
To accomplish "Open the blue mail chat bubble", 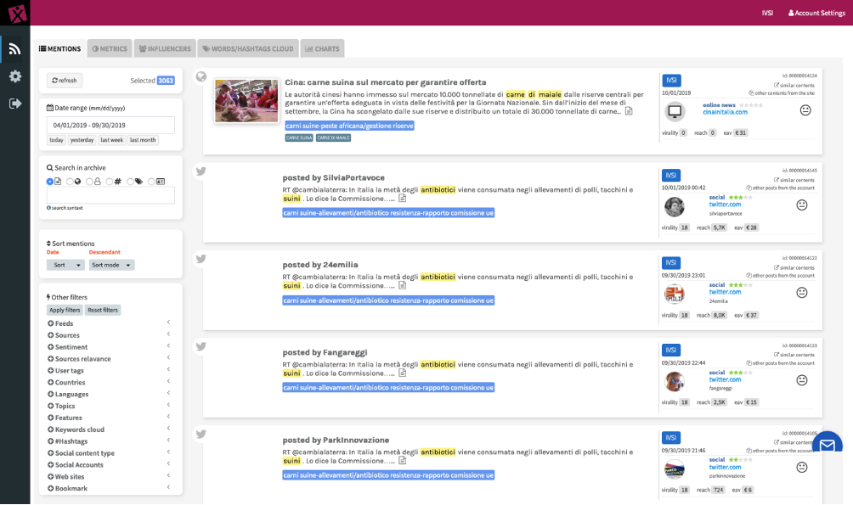I will [826, 446].
